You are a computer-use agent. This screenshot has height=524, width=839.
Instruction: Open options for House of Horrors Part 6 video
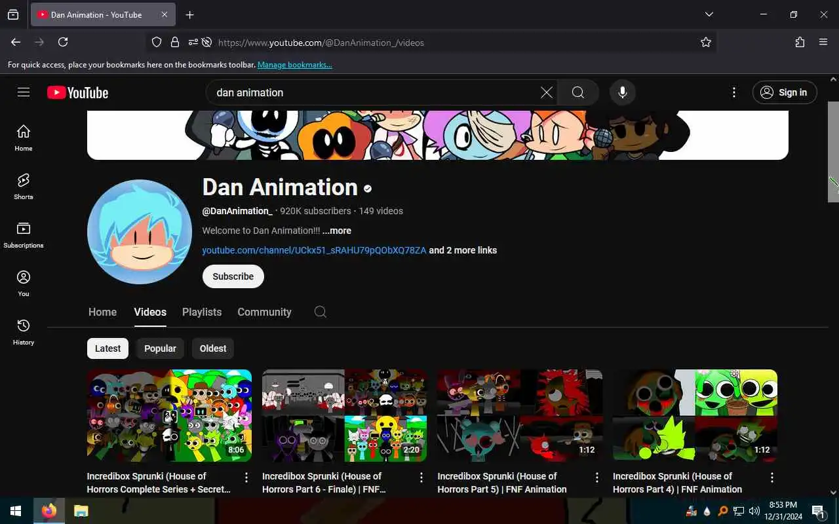(x=421, y=477)
